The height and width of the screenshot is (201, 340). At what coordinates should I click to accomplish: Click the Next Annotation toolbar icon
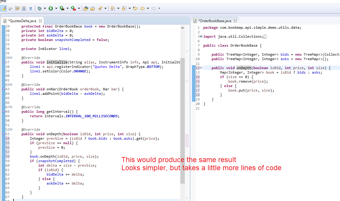112,8
